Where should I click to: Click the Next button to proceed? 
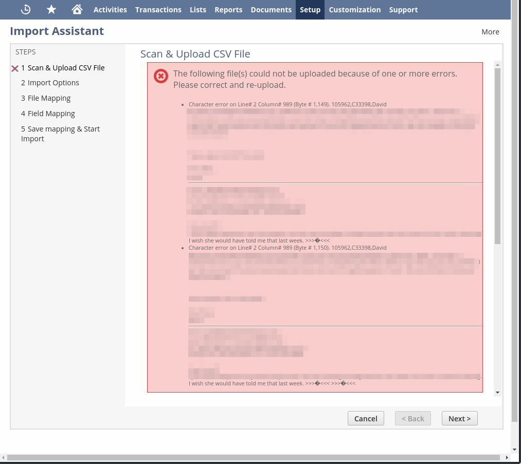tap(459, 418)
